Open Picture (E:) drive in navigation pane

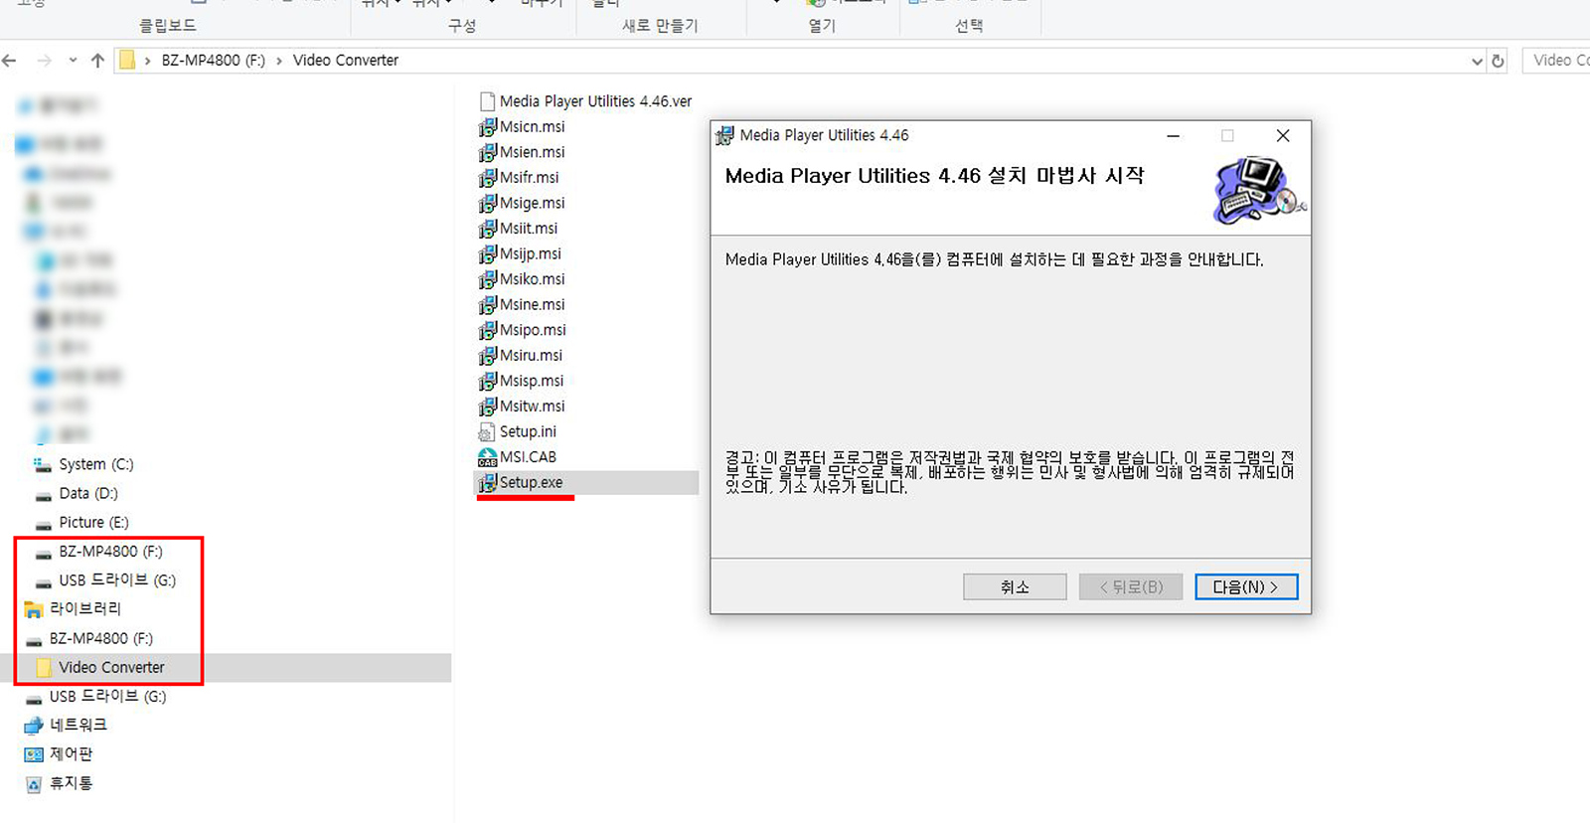[x=93, y=522]
